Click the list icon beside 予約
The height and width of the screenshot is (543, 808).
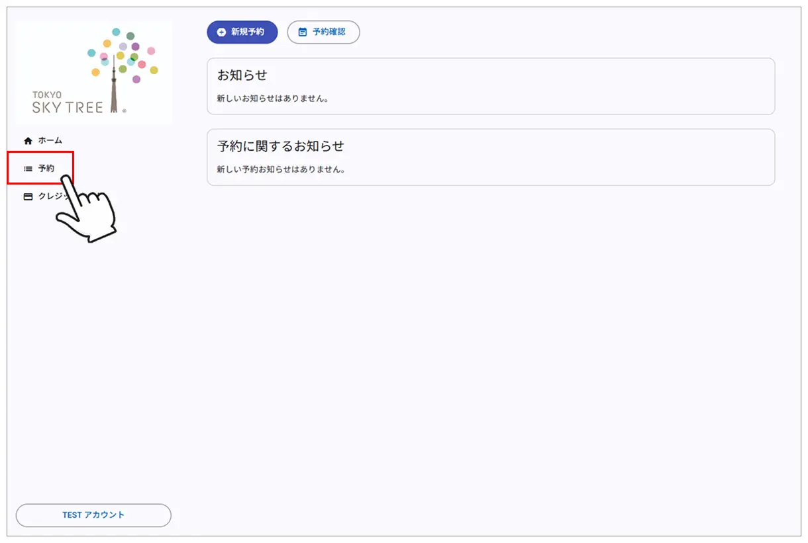tap(27, 168)
